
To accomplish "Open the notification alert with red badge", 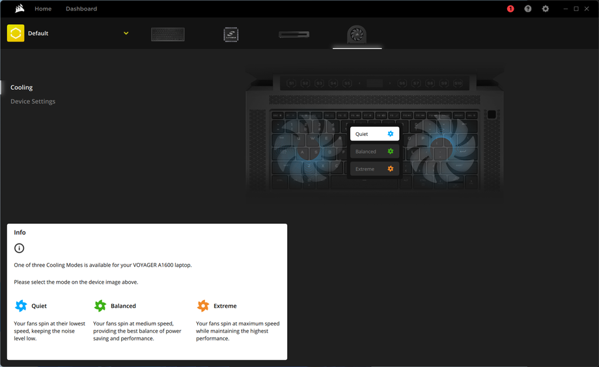I will click(510, 8).
